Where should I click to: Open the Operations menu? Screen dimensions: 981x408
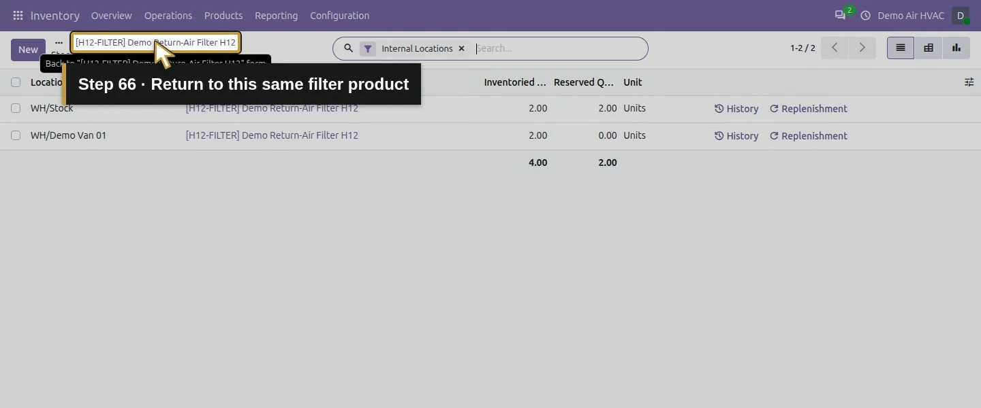tap(168, 15)
